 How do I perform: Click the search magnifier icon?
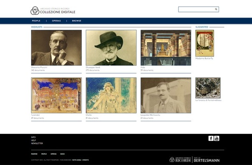216,9
